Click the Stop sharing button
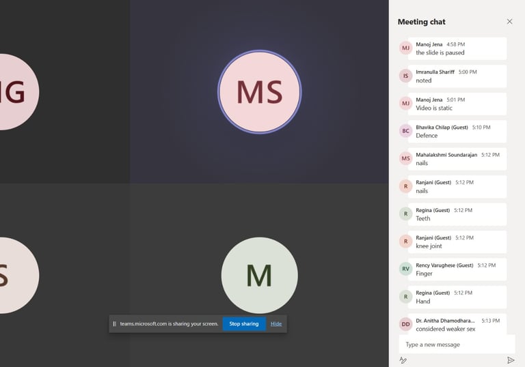 [244, 324]
